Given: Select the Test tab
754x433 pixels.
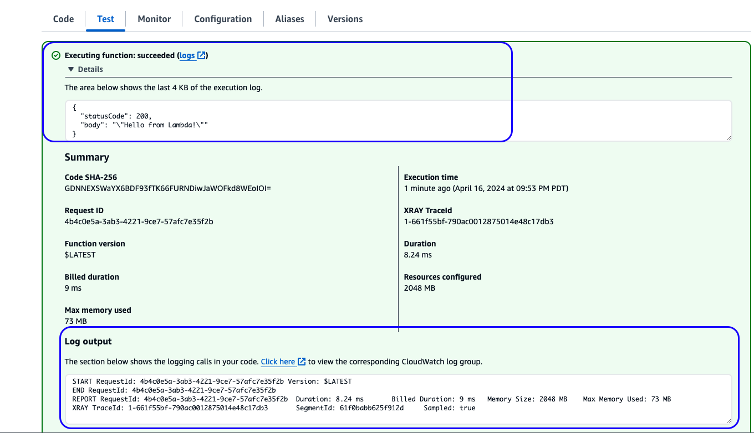Looking at the screenshot, I should coord(105,19).
